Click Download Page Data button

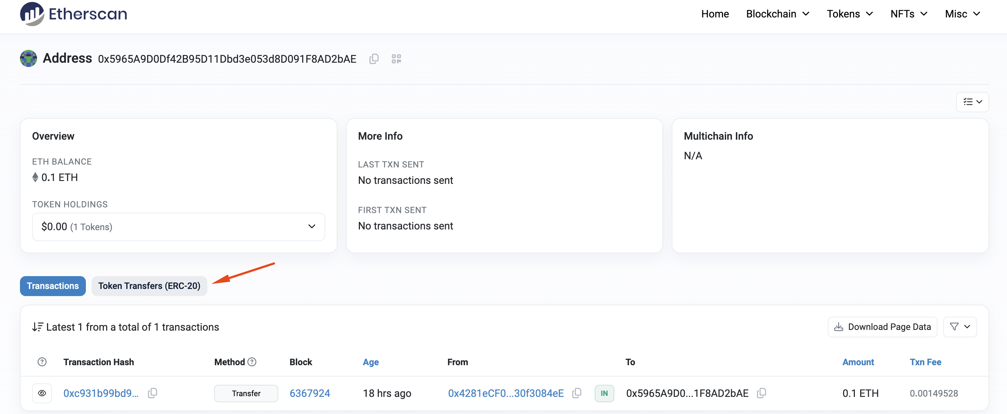[882, 327]
